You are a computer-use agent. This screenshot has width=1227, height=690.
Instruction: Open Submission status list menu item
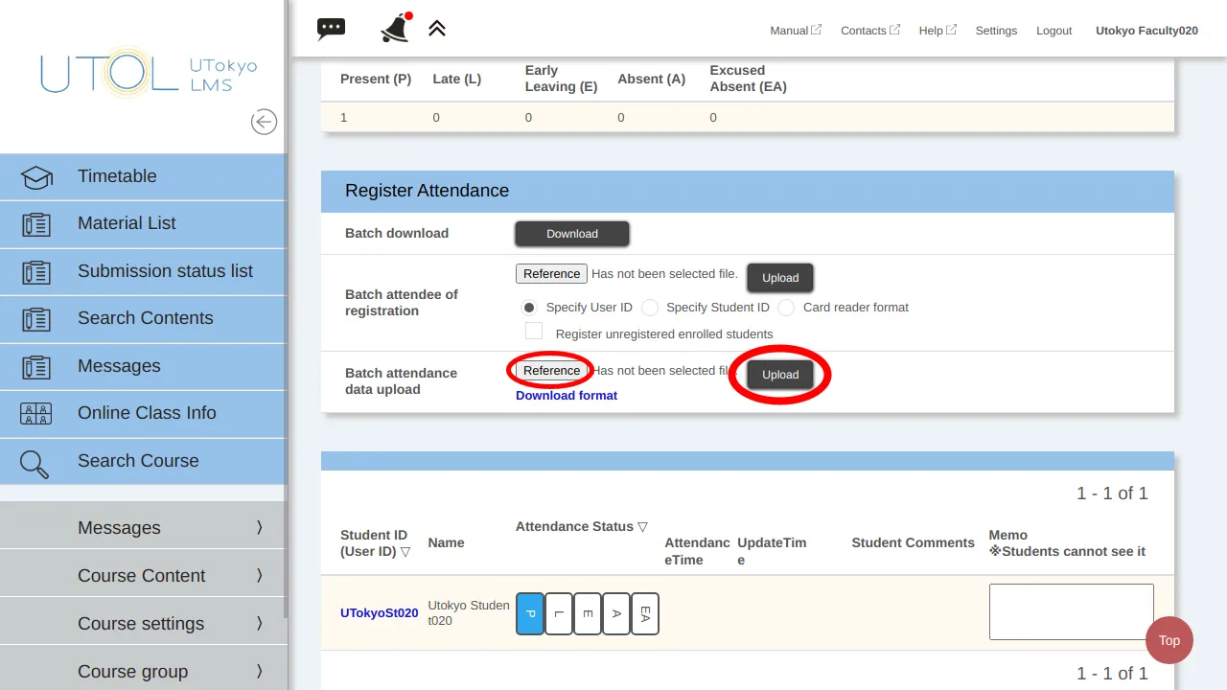(165, 271)
